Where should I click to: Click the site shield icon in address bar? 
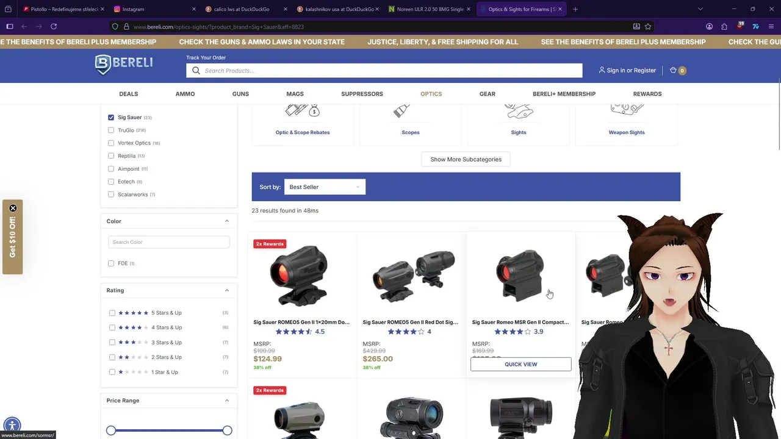tap(115, 26)
